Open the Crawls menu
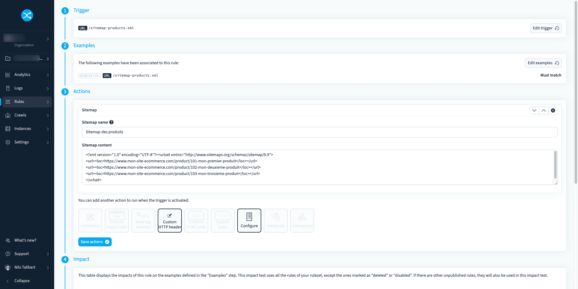Viewport: 578px width, 289px height. pos(27,115)
